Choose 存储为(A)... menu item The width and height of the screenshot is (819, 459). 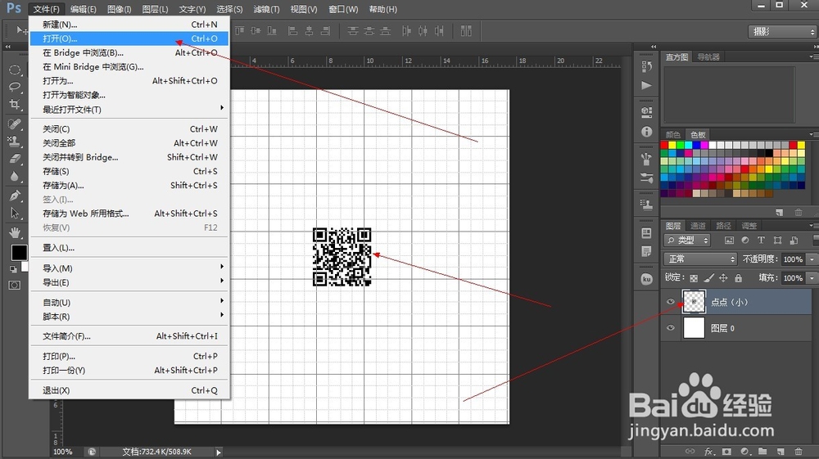pos(129,185)
